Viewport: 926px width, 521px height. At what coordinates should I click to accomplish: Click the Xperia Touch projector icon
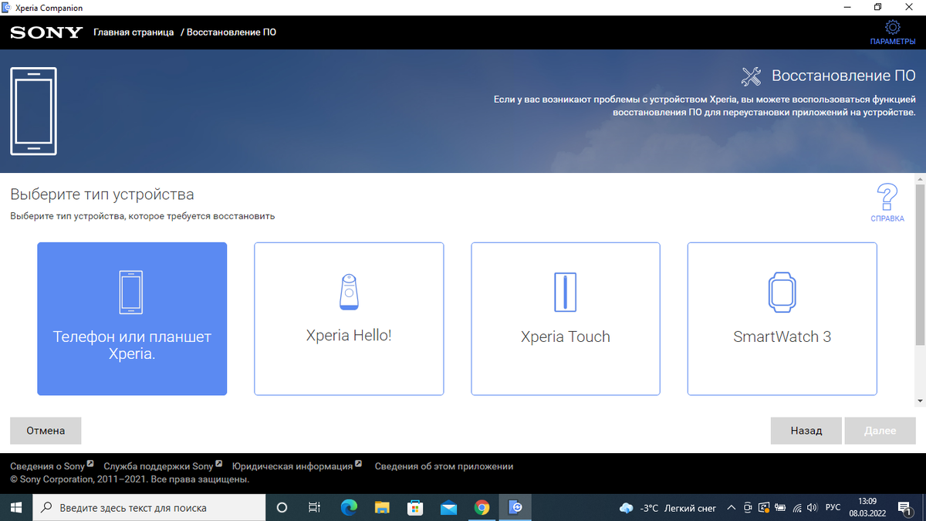(x=566, y=293)
